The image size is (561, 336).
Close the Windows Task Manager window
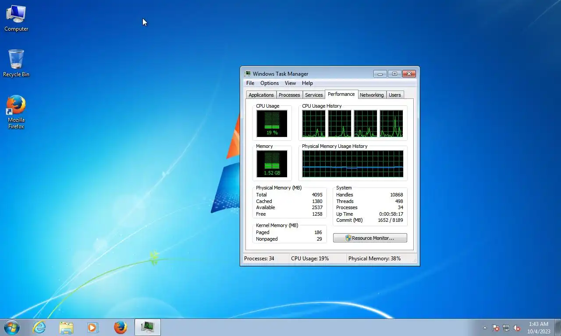coord(409,74)
